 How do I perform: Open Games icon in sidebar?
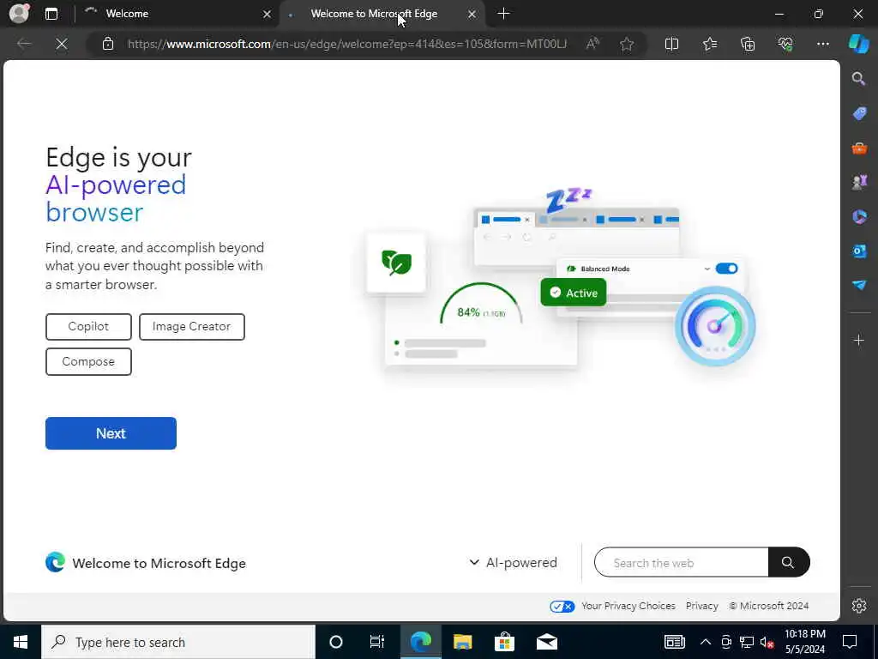pos(859,182)
